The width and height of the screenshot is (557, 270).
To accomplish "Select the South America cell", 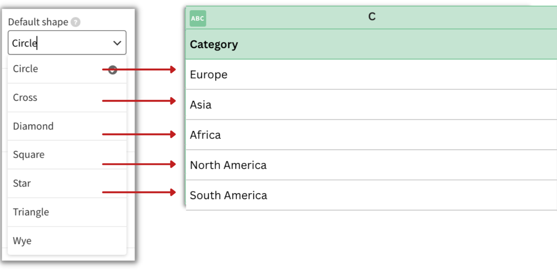I will [228, 195].
